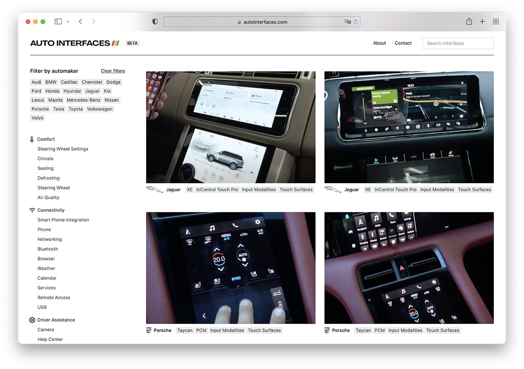This screenshot has width=524, height=369.
Task: Click the Porsche crest under third thumbnail
Action: [149, 331]
